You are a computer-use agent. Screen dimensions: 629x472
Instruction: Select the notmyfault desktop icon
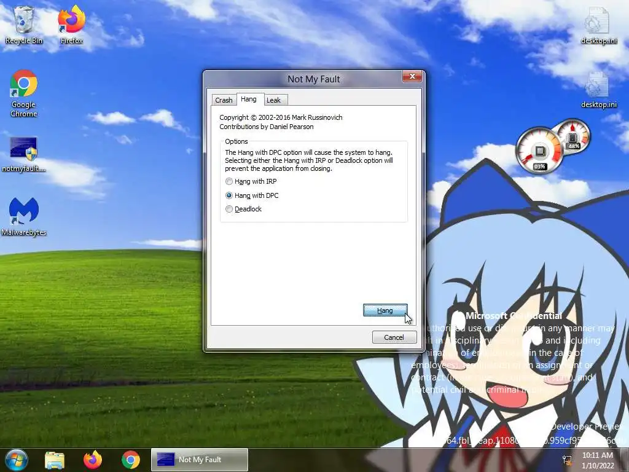coord(24,154)
